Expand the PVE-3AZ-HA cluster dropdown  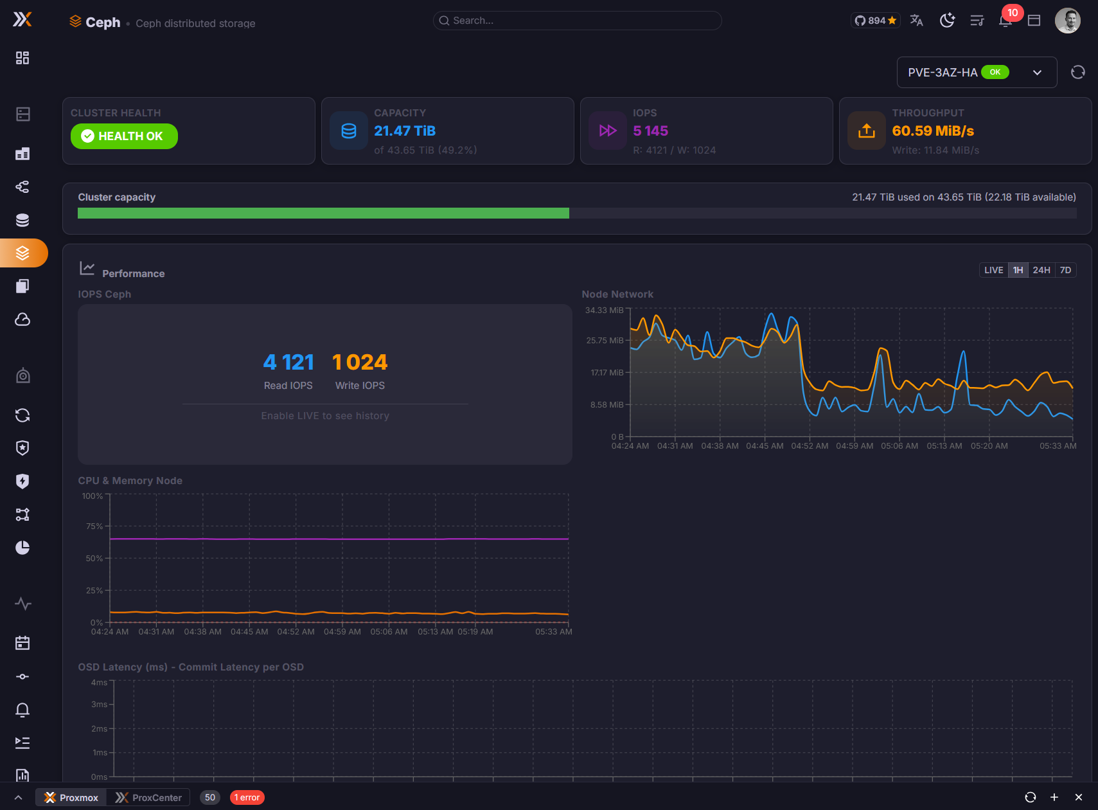977,72
